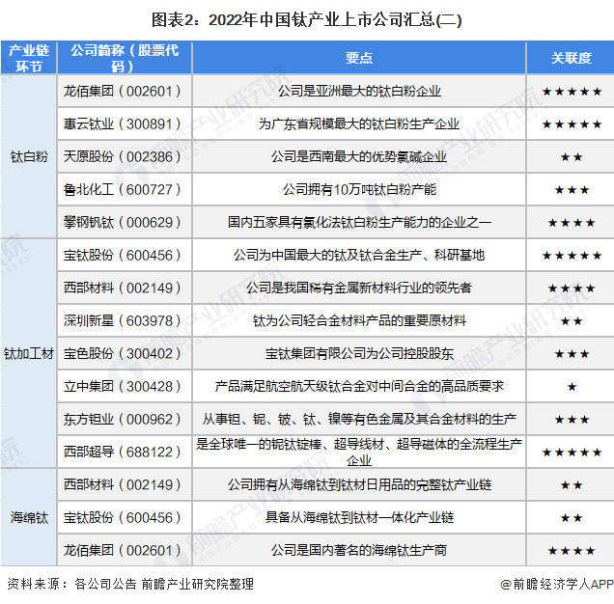The height and width of the screenshot is (604, 614).
Task: Click the 攀钢钒钛(000629) cell
Action: click(x=125, y=223)
